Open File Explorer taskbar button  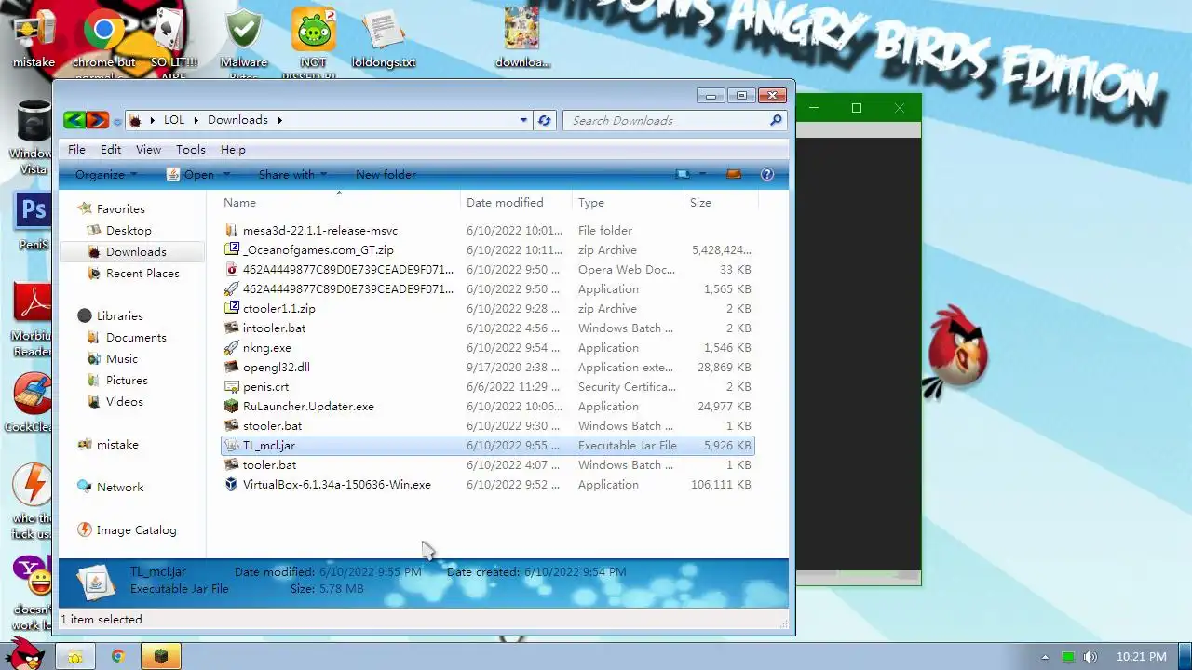[74, 656]
